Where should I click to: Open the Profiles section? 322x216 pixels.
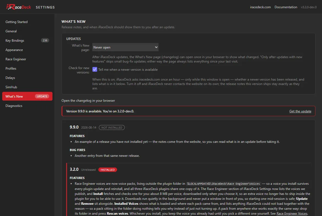click(27, 69)
